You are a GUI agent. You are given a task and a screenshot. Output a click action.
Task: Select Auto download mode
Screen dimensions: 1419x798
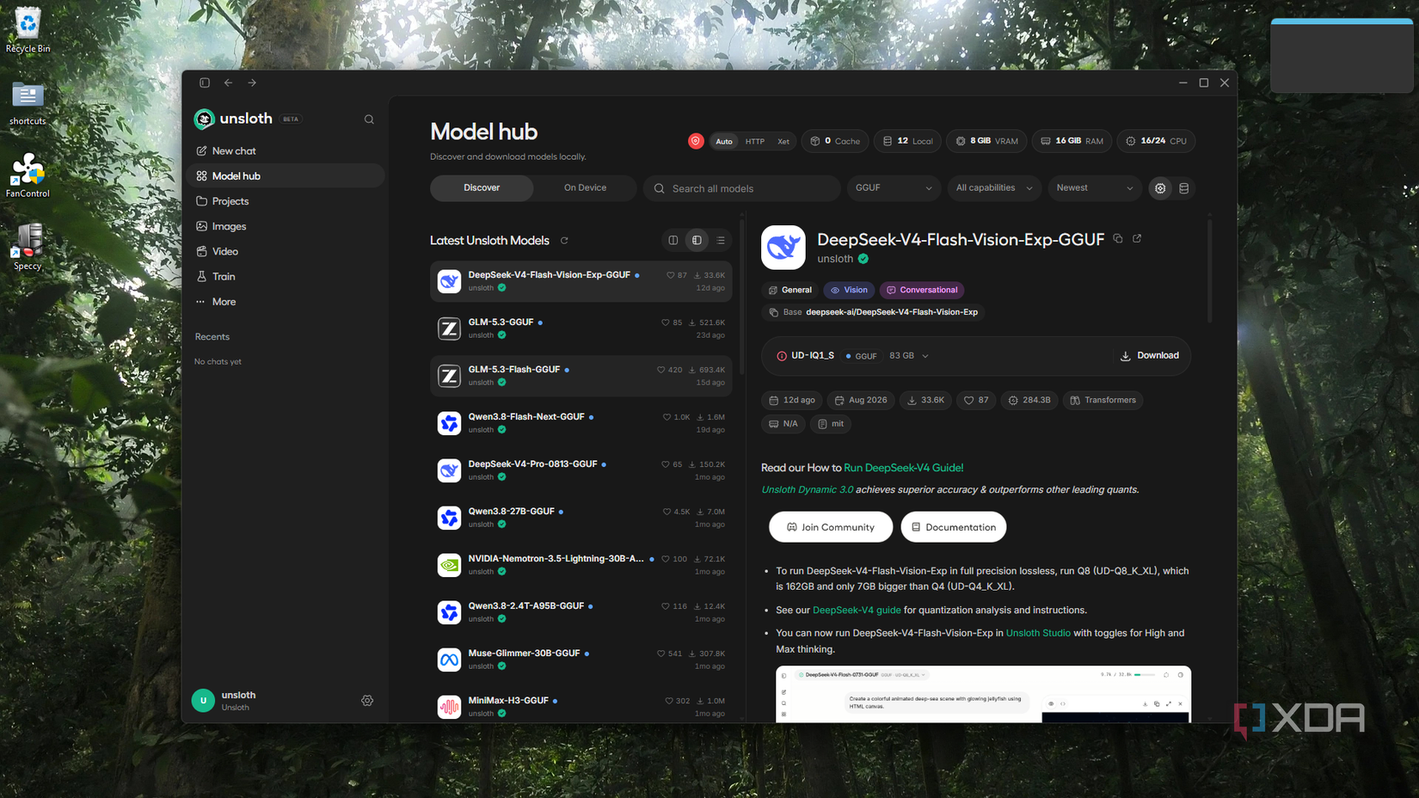(724, 141)
